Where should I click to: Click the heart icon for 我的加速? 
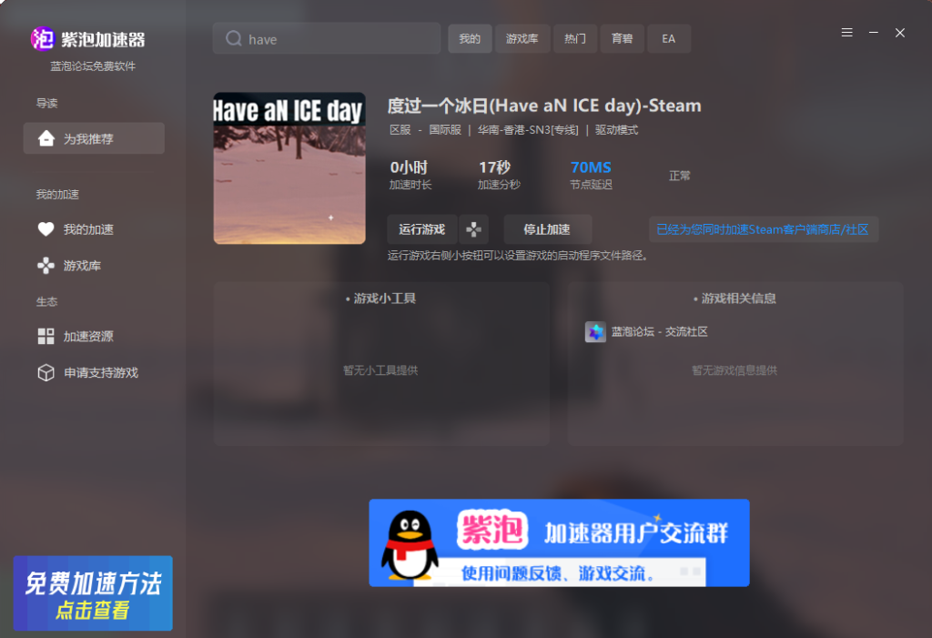46,229
